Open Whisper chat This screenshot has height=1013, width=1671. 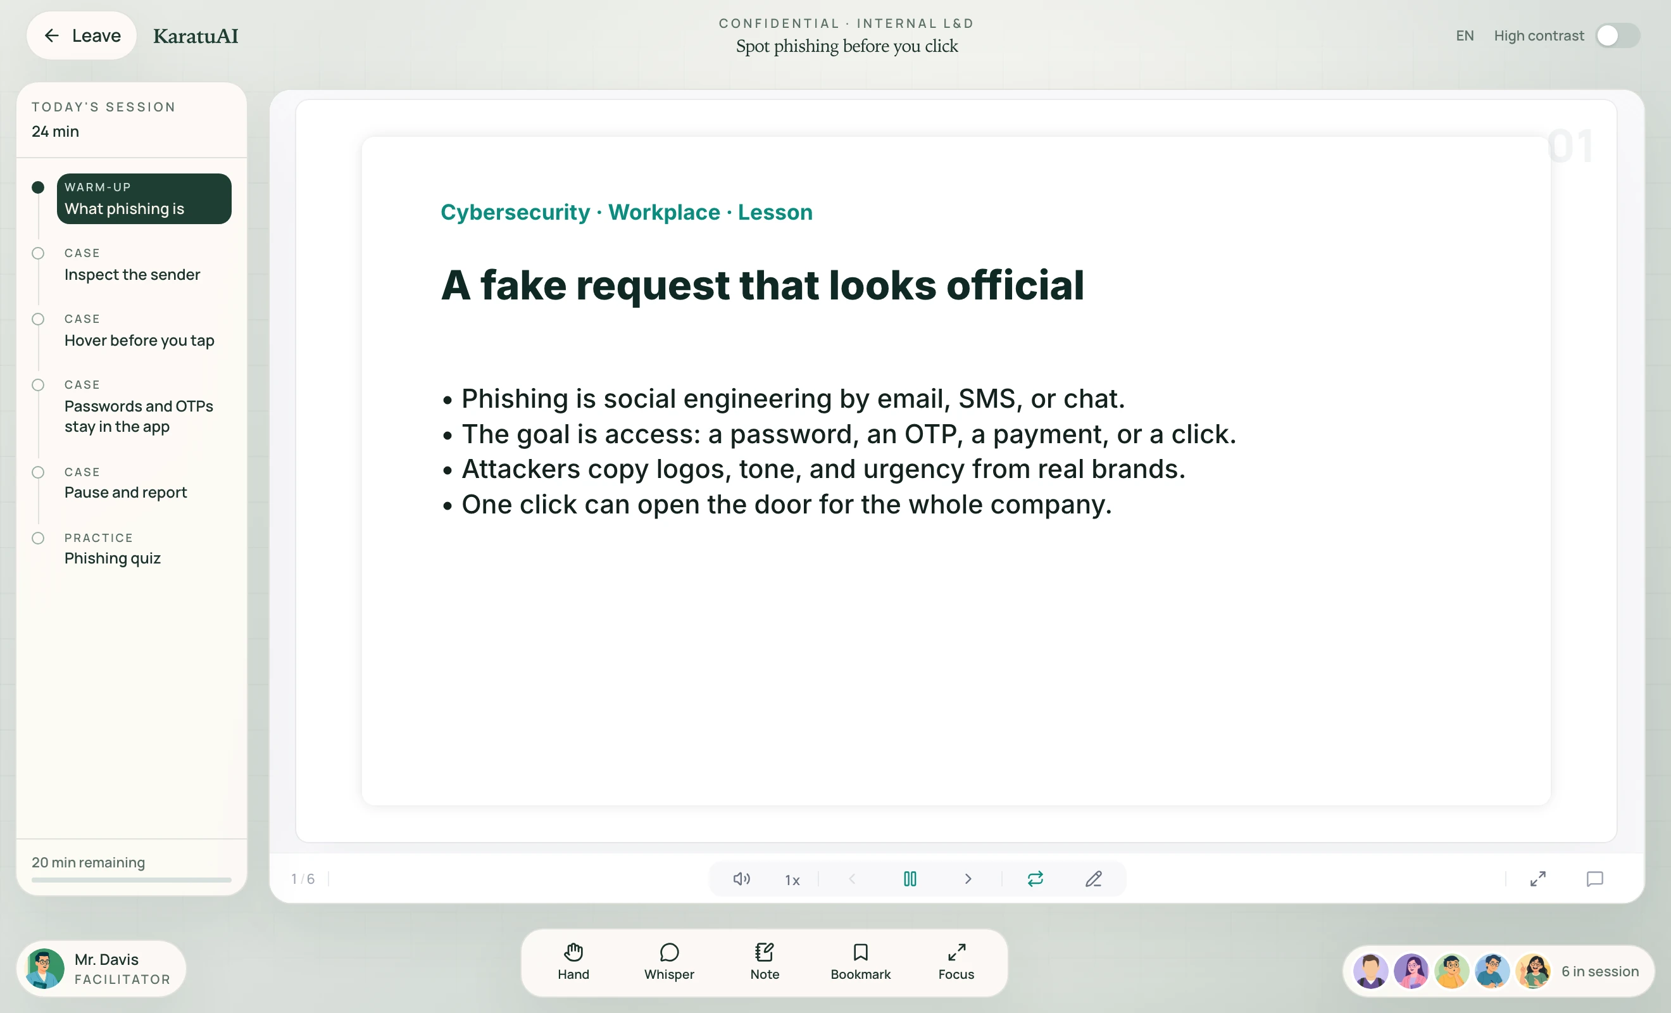[668, 962]
